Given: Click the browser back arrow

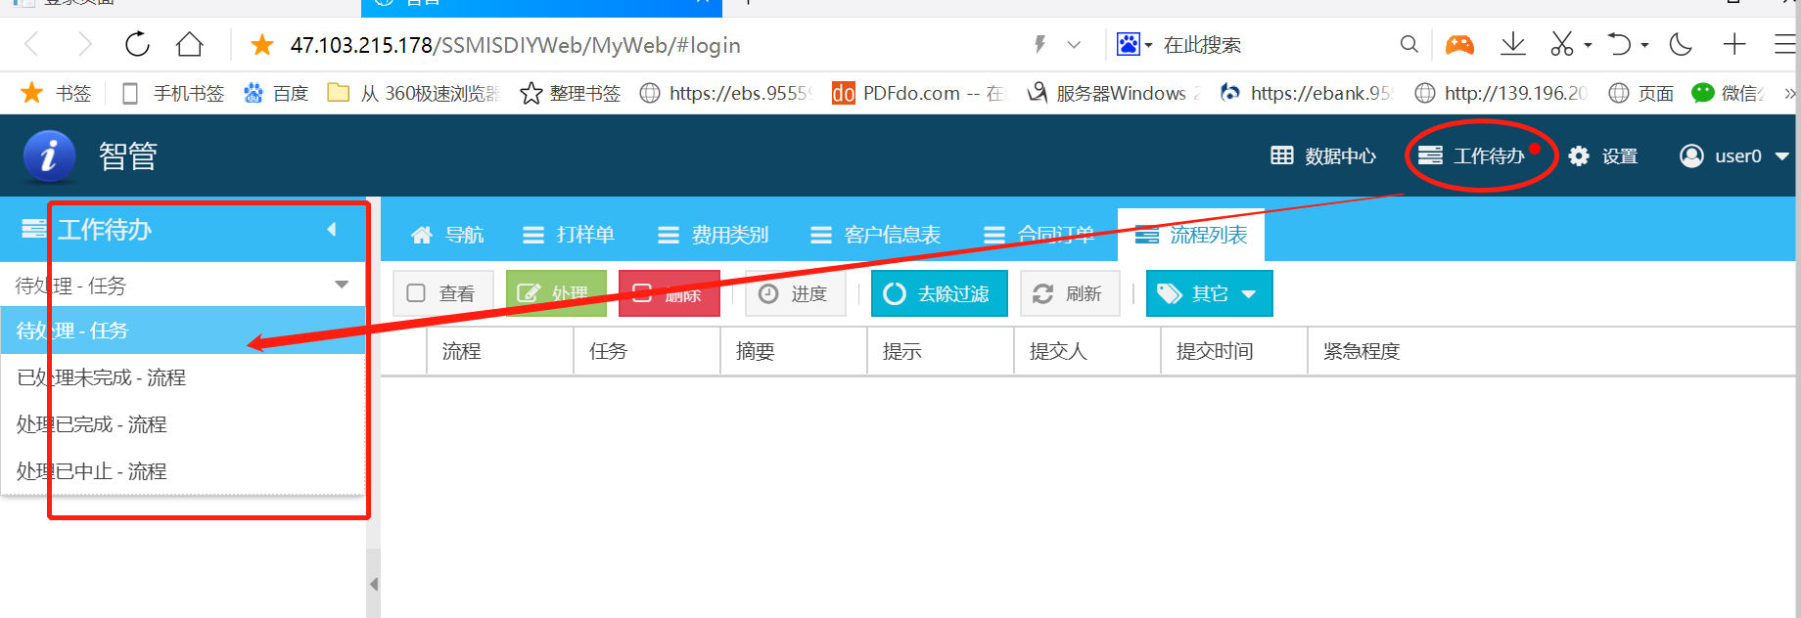Looking at the screenshot, I should 31,44.
